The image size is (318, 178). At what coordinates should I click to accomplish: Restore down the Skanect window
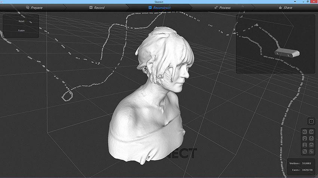308,1
